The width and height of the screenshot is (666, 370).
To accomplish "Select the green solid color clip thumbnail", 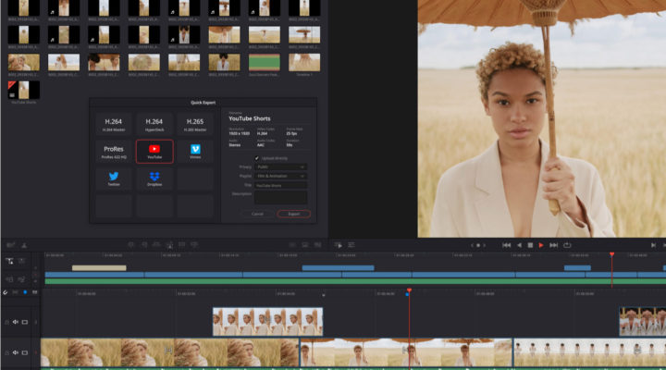I will [x=265, y=63].
